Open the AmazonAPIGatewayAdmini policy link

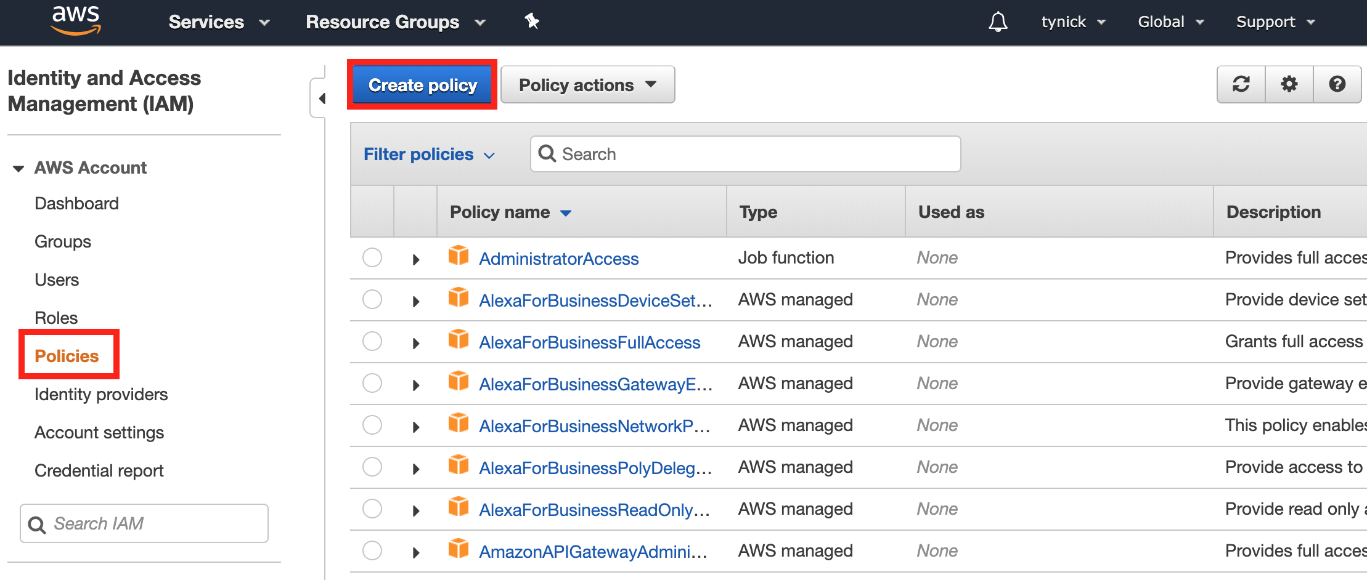(x=593, y=552)
